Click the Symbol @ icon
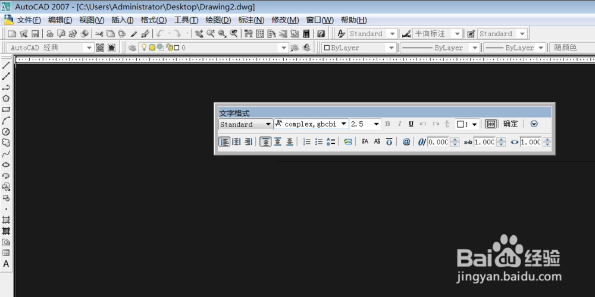The height and width of the screenshot is (297, 595). (x=406, y=142)
